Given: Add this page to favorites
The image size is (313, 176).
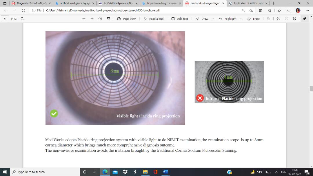Looking at the screenshot, I should [251, 10].
